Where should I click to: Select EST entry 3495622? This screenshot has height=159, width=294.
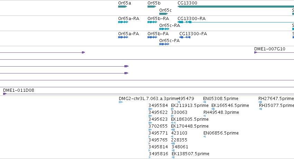click(150, 116)
